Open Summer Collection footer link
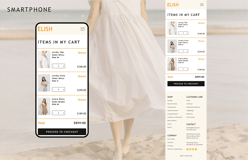The width and height of the screenshot is (248, 160). coord(175,117)
